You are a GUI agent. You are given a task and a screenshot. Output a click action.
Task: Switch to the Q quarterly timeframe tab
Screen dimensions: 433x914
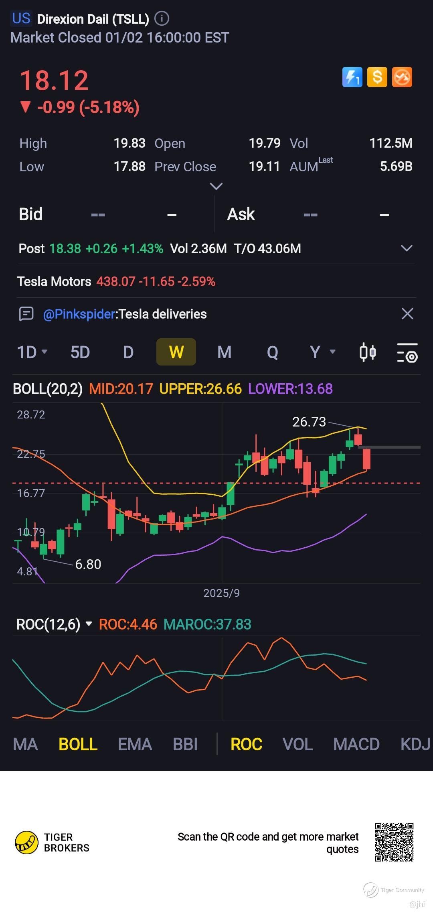pos(273,352)
